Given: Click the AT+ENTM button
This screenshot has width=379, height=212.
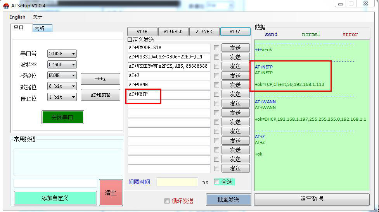Looking at the screenshot, I should pyautogui.click(x=100, y=95).
